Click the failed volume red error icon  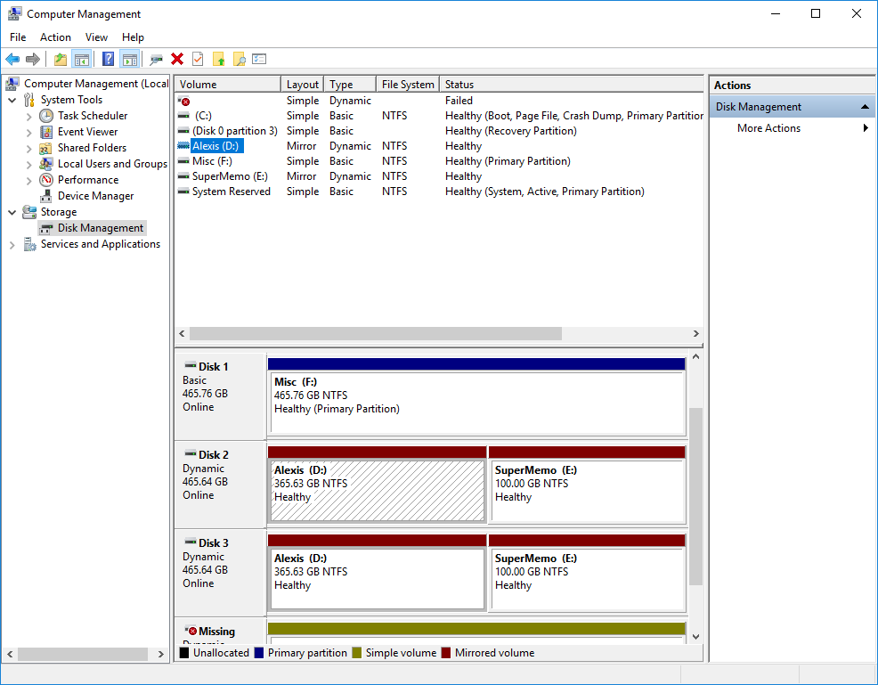tap(184, 101)
